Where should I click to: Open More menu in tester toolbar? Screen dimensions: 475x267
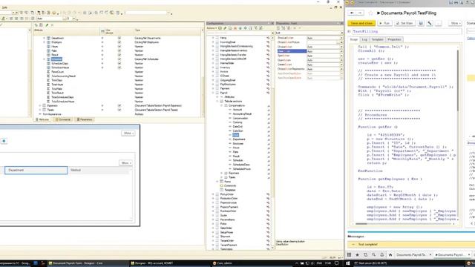tap(455, 23)
